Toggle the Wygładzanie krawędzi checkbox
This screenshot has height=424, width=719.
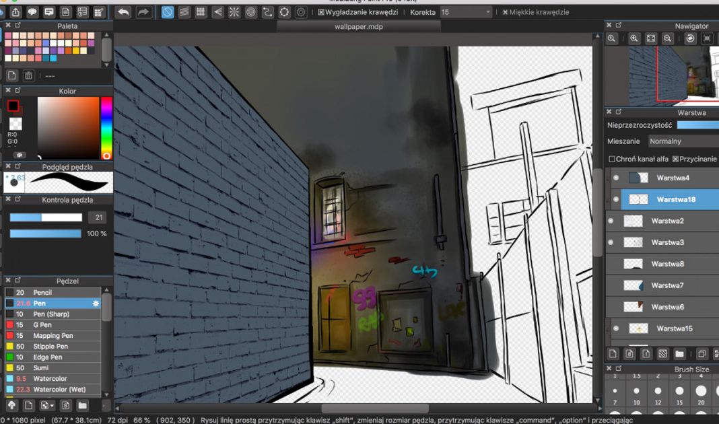tap(321, 12)
